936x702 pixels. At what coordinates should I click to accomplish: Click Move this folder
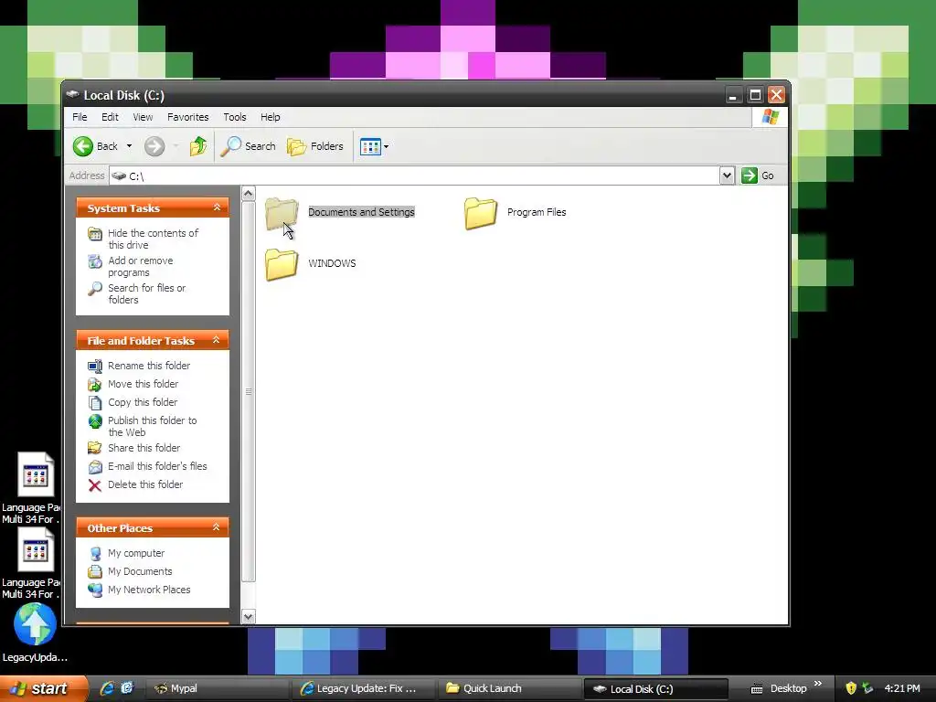pyautogui.click(x=143, y=384)
